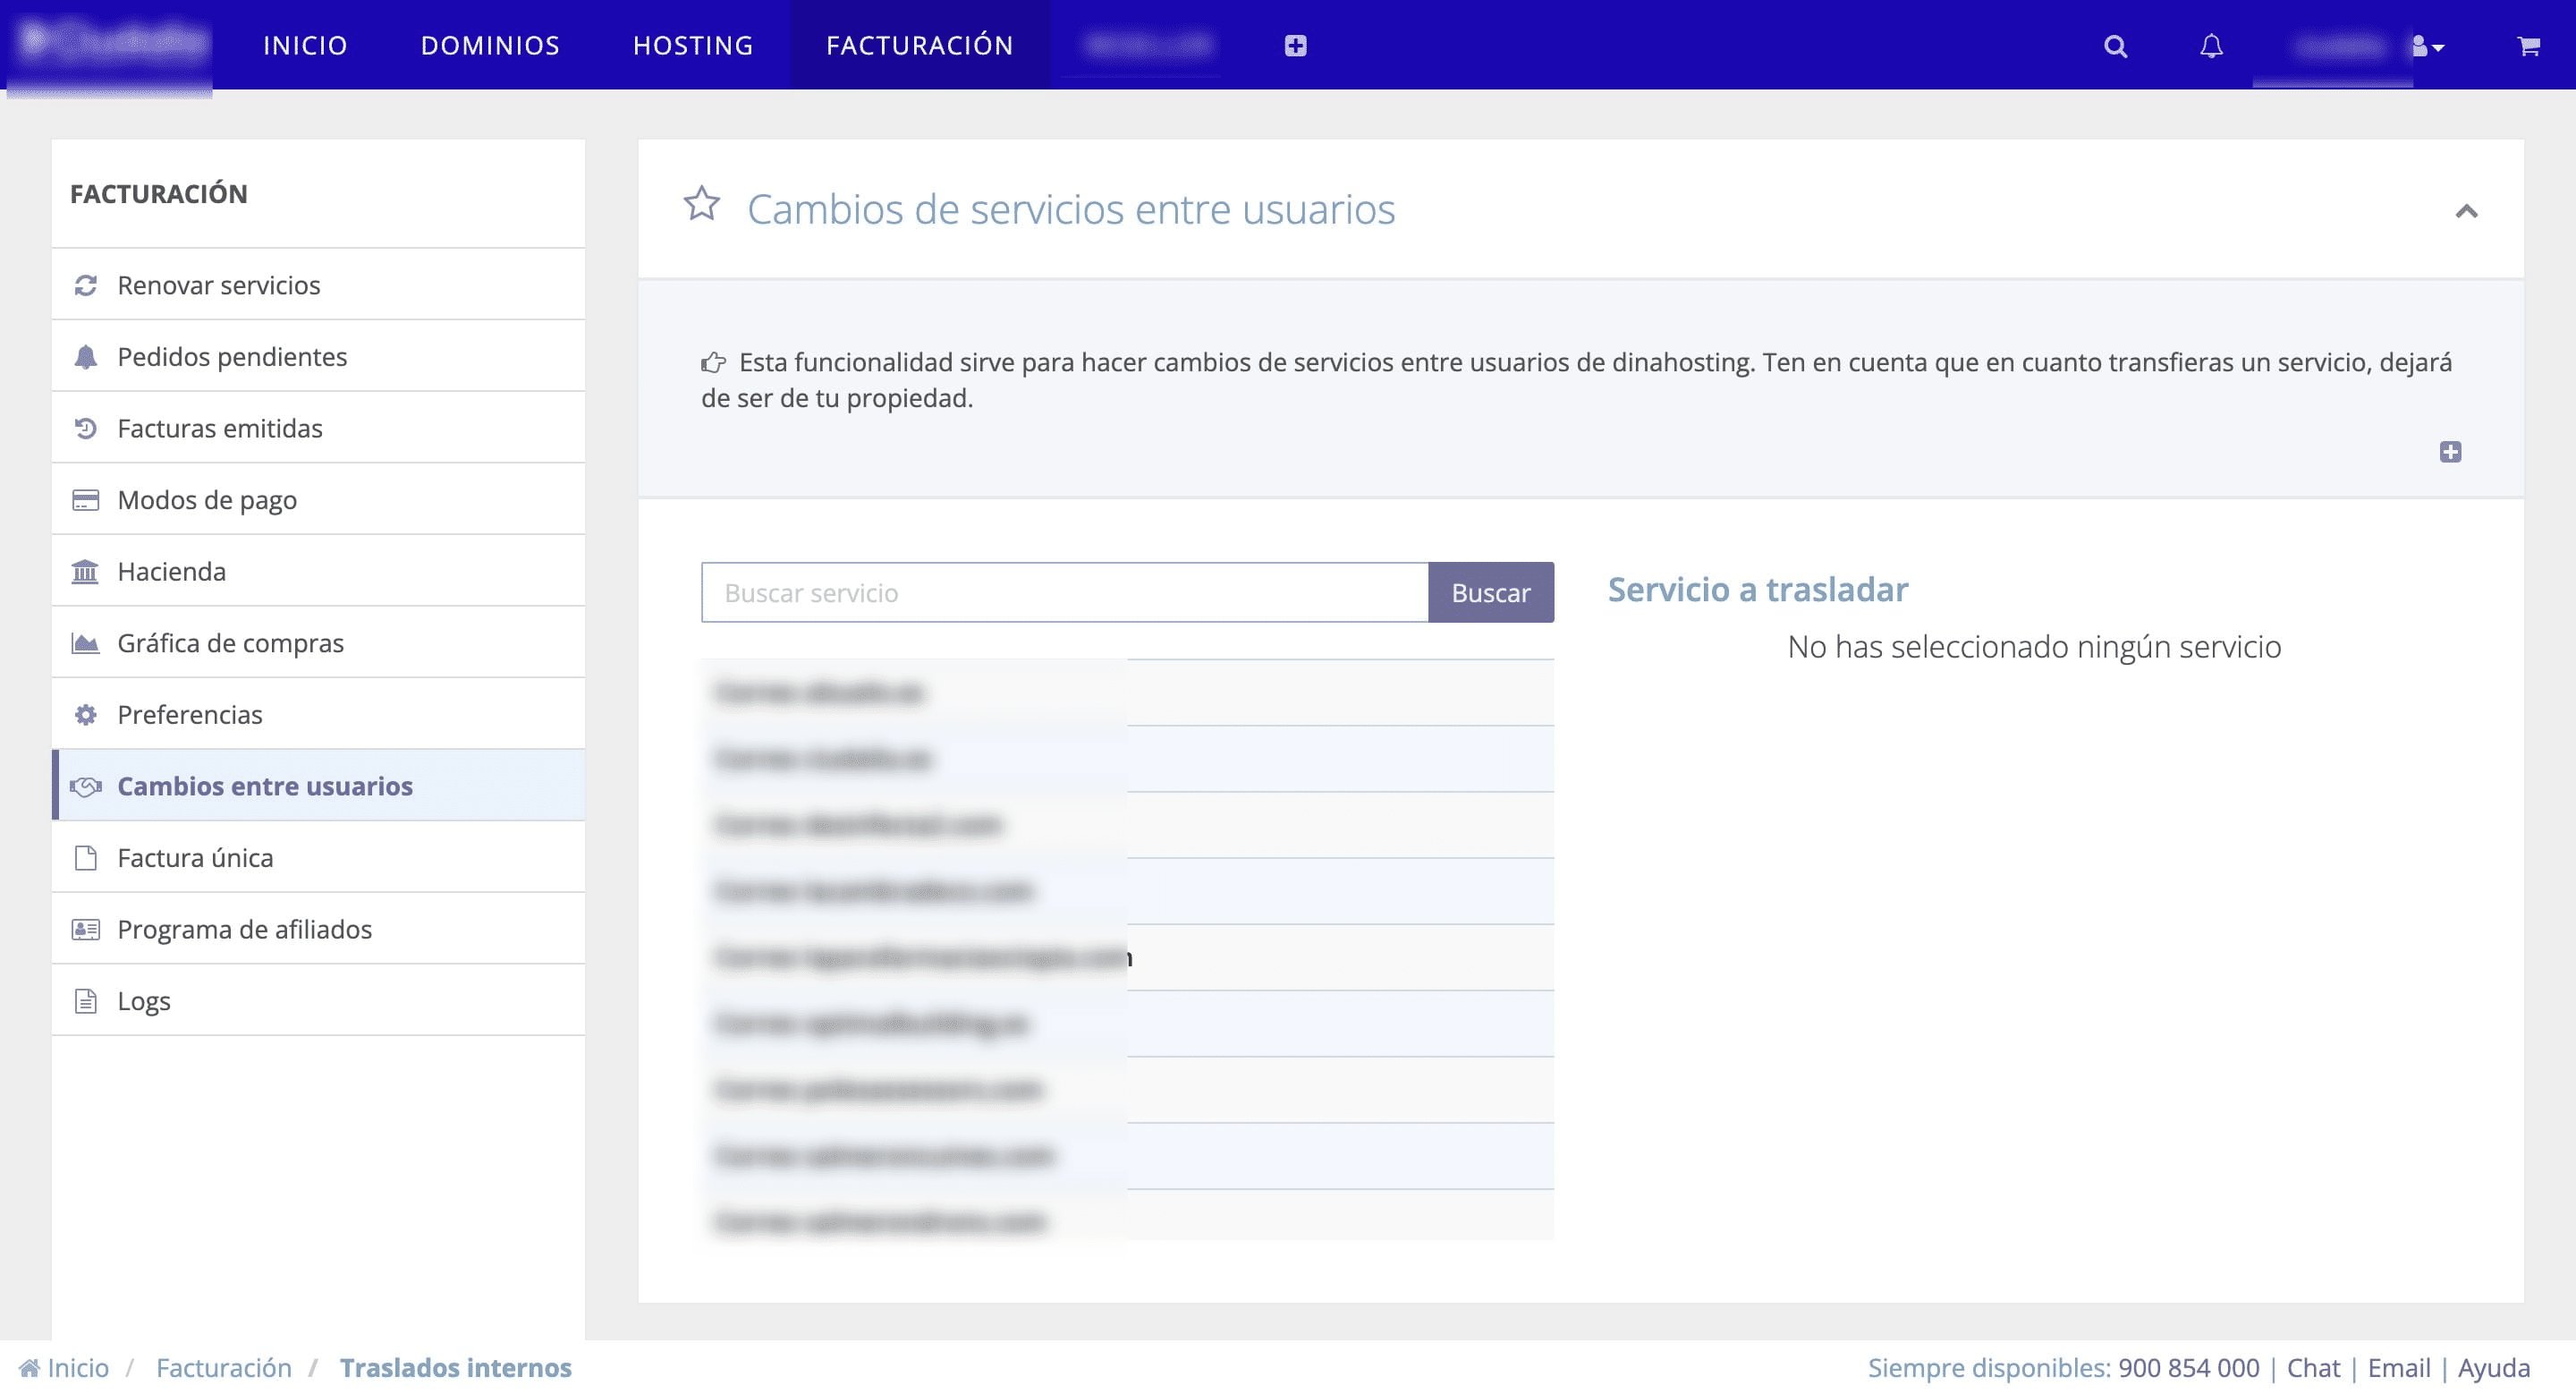Click the search magnifier icon in header
The width and height of the screenshot is (2576, 1394).
pos(2115,46)
